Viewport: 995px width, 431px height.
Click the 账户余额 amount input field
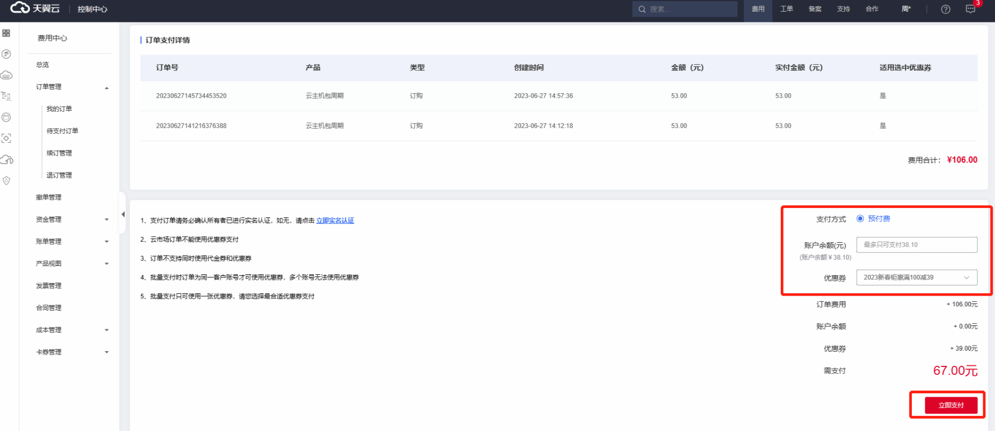tap(916, 245)
